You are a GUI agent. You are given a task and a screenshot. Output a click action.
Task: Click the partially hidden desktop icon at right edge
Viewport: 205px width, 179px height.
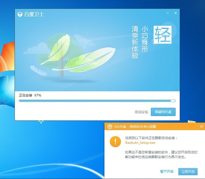coord(192,121)
